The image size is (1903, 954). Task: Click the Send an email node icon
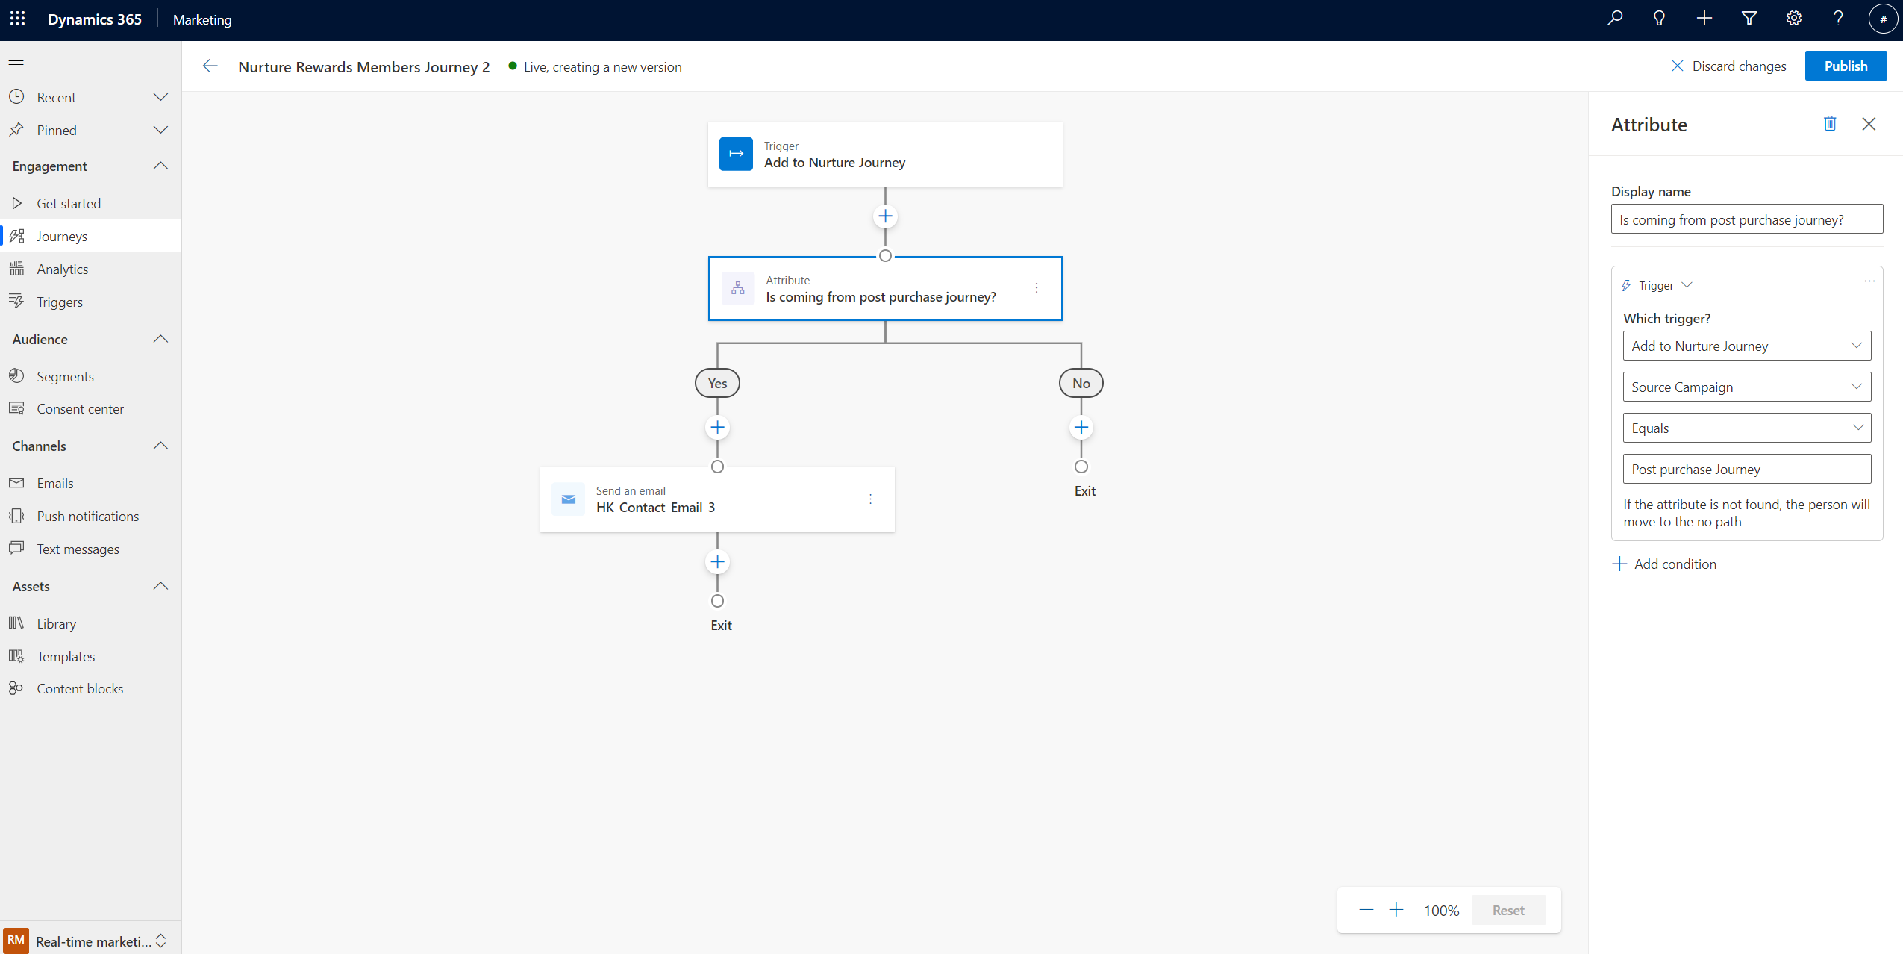click(568, 499)
